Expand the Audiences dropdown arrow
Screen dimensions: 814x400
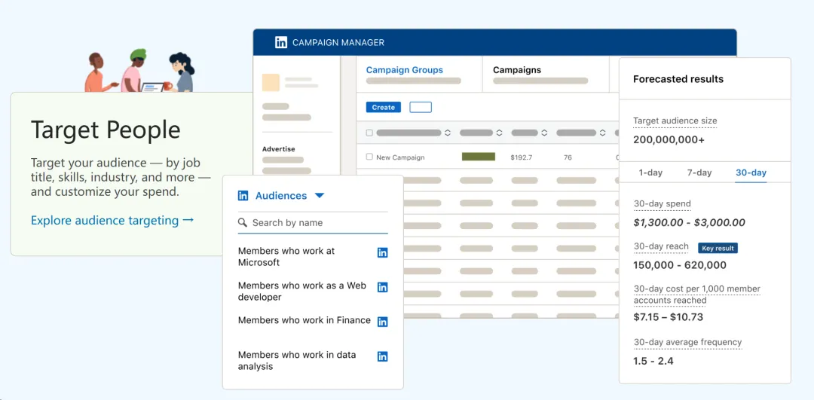tap(320, 196)
